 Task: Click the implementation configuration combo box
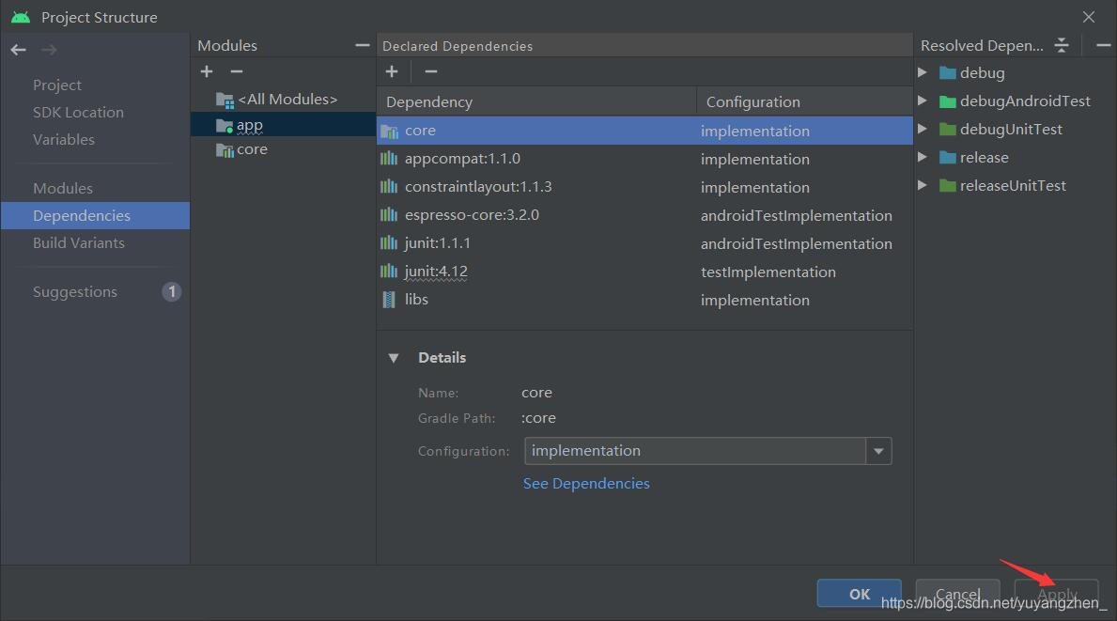(707, 451)
